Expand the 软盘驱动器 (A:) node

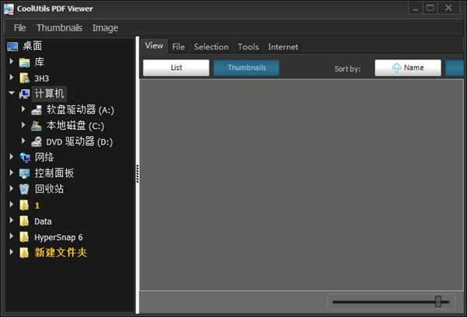pos(23,109)
